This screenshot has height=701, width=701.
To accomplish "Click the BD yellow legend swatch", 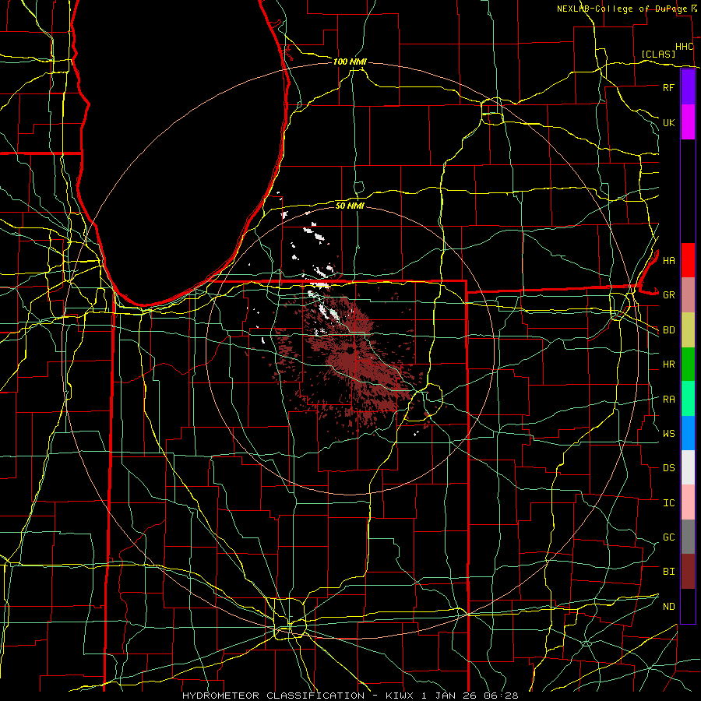I will (x=688, y=330).
